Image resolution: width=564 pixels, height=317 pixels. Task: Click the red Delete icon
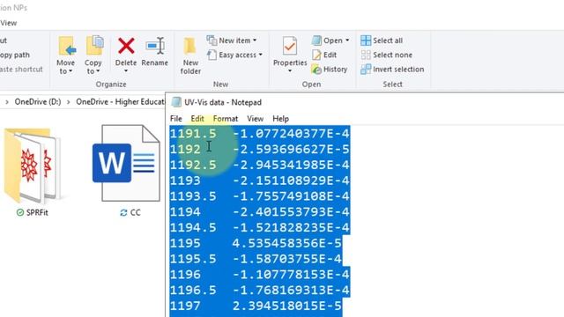click(126, 46)
